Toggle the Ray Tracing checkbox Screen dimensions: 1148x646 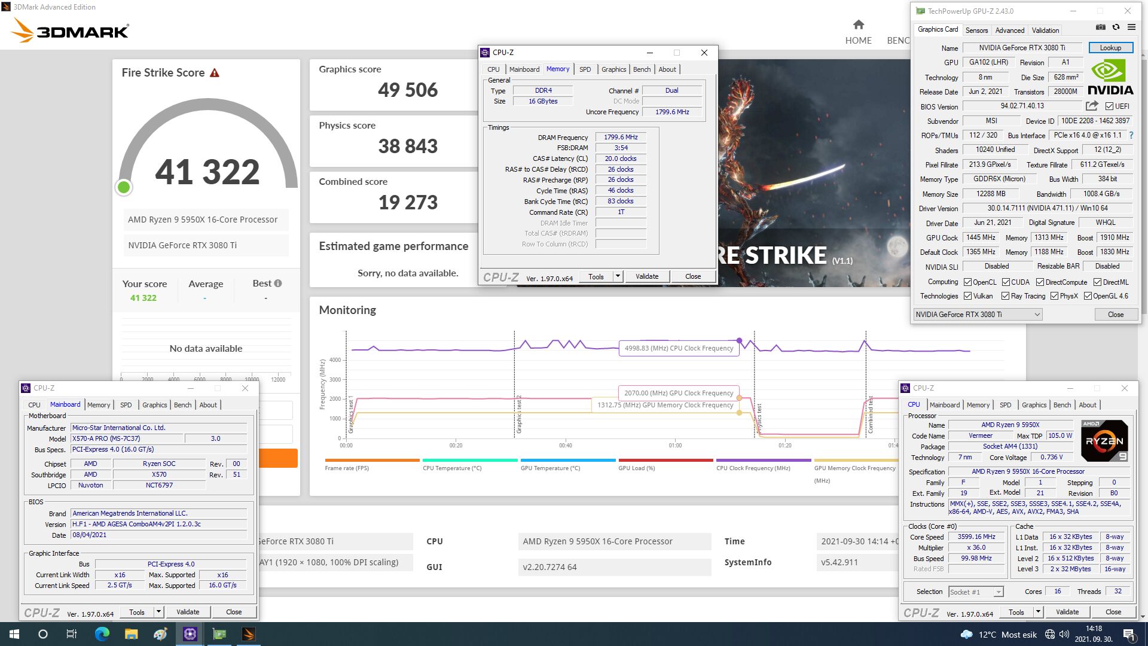1005,296
